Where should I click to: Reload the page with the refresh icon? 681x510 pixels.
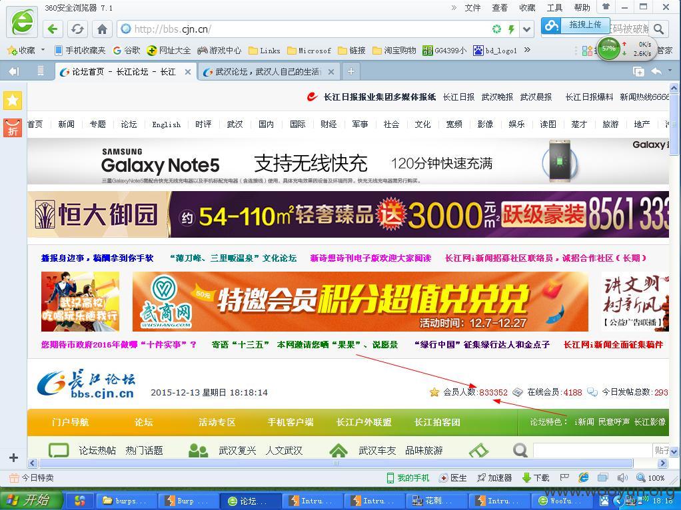tap(77, 29)
